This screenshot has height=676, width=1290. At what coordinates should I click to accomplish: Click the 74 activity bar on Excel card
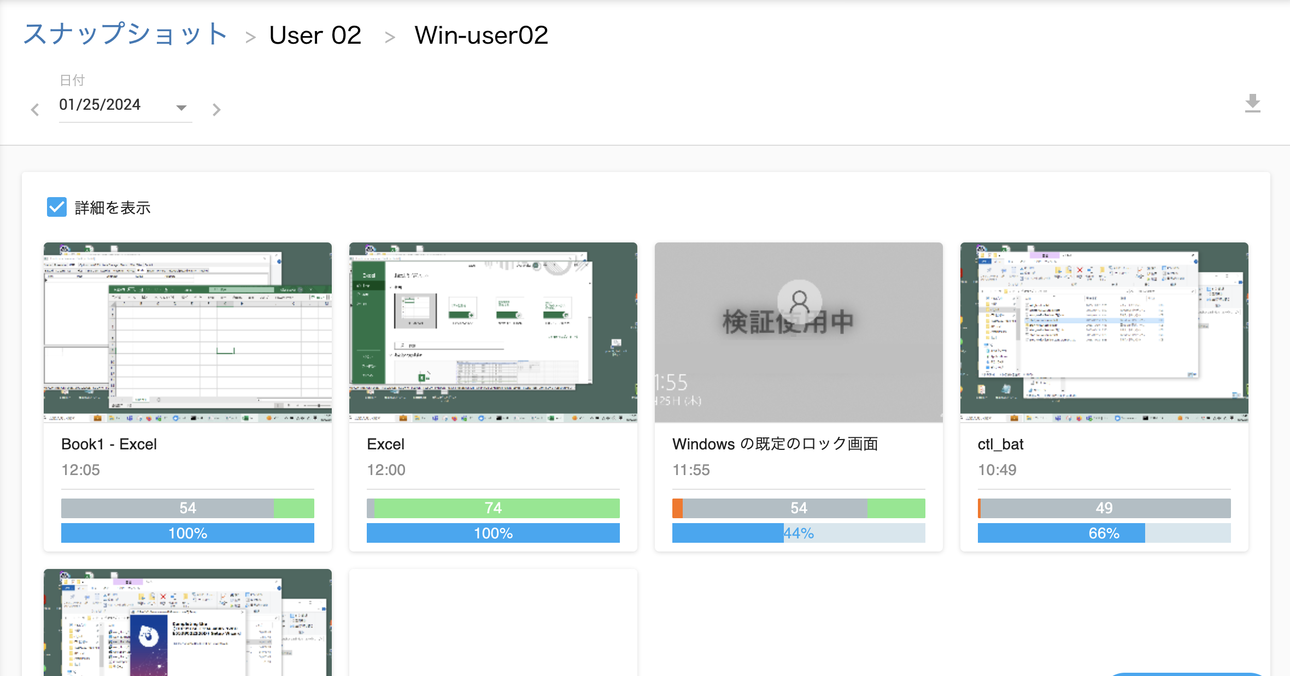(493, 508)
